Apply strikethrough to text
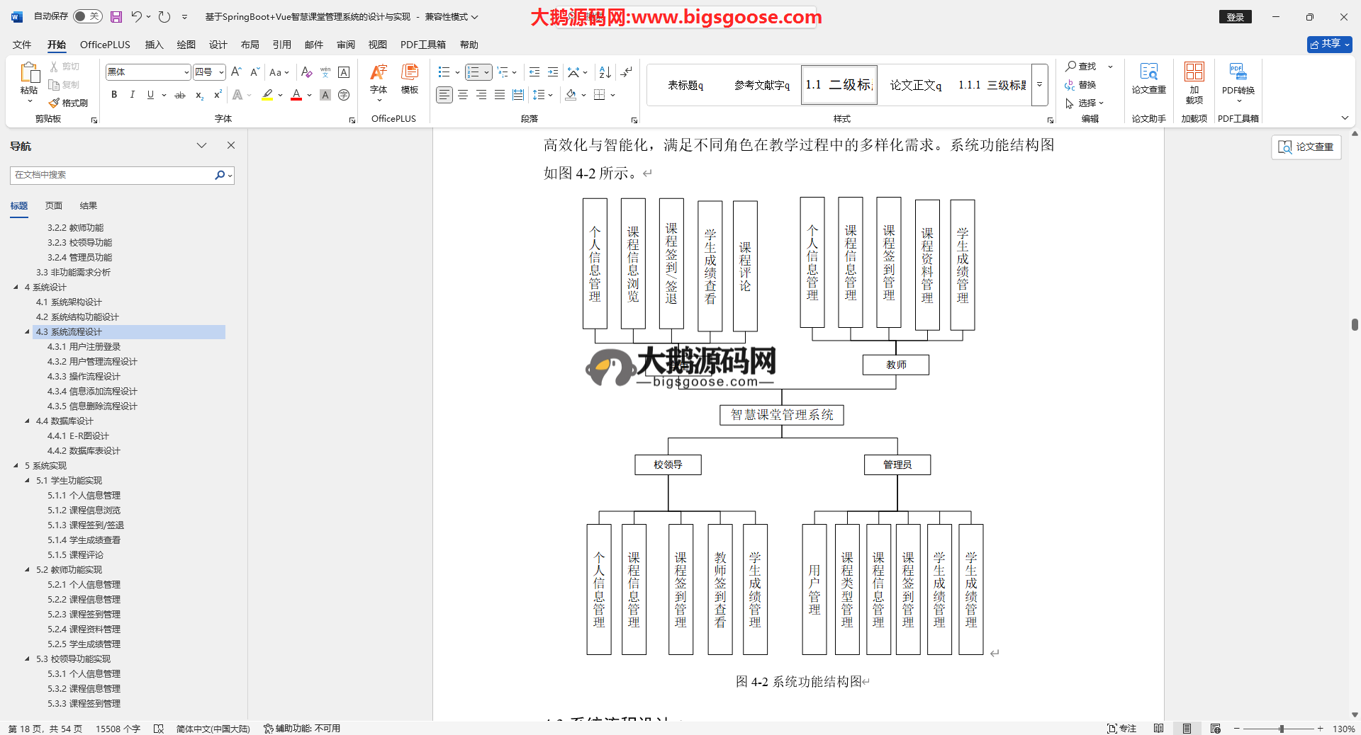The image size is (1361, 735). [180, 95]
